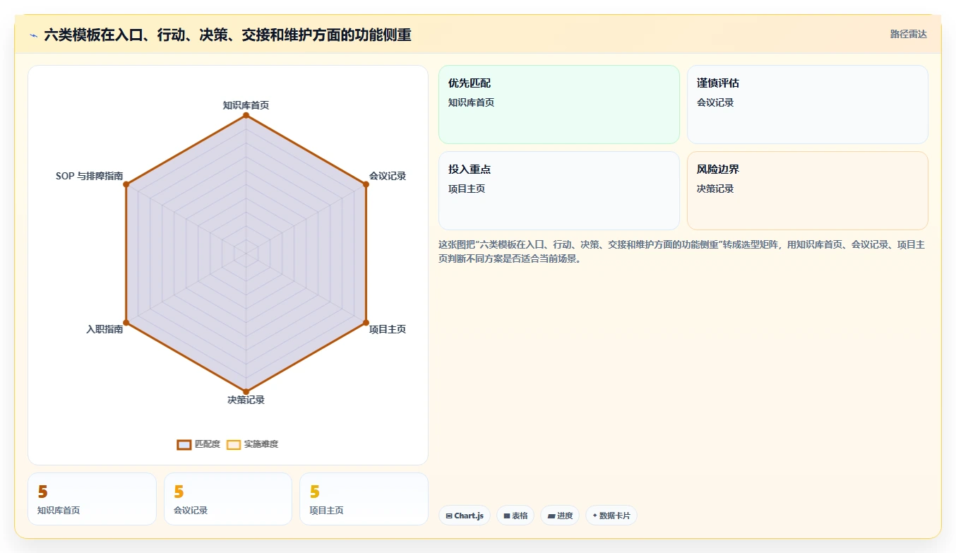The image size is (956, 553).
Task: Open the 投入重点 card
Action: (x=559, y=191)
